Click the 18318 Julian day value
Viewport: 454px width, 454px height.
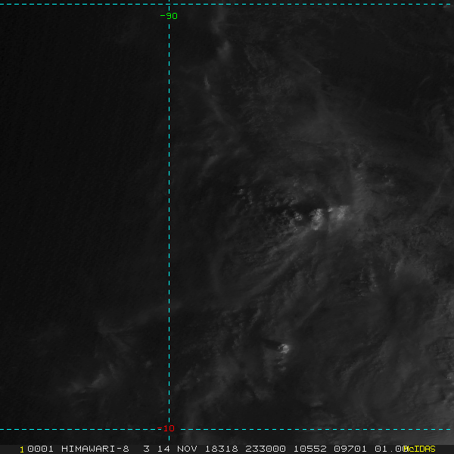222,449
